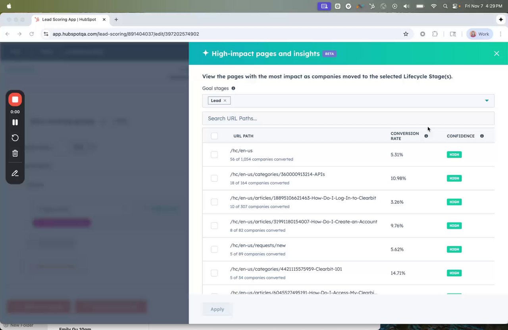Click the 14.71% conversion rate value
Viewport: 508px width, 330px height.
398,273
